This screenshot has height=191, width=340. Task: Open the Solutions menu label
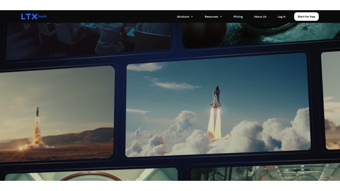183,17
